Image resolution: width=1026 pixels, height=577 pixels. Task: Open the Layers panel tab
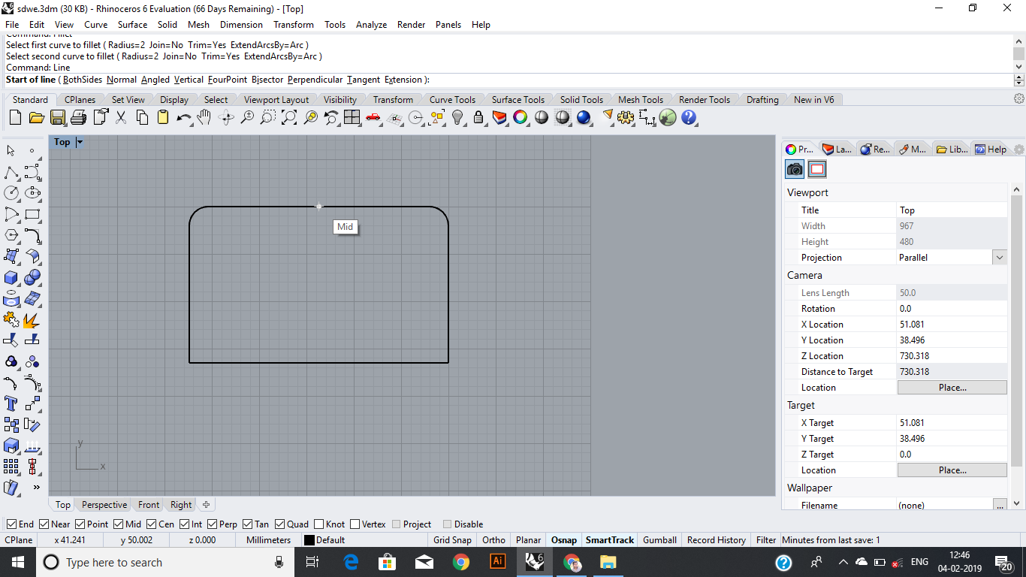[x=836, y=150]
